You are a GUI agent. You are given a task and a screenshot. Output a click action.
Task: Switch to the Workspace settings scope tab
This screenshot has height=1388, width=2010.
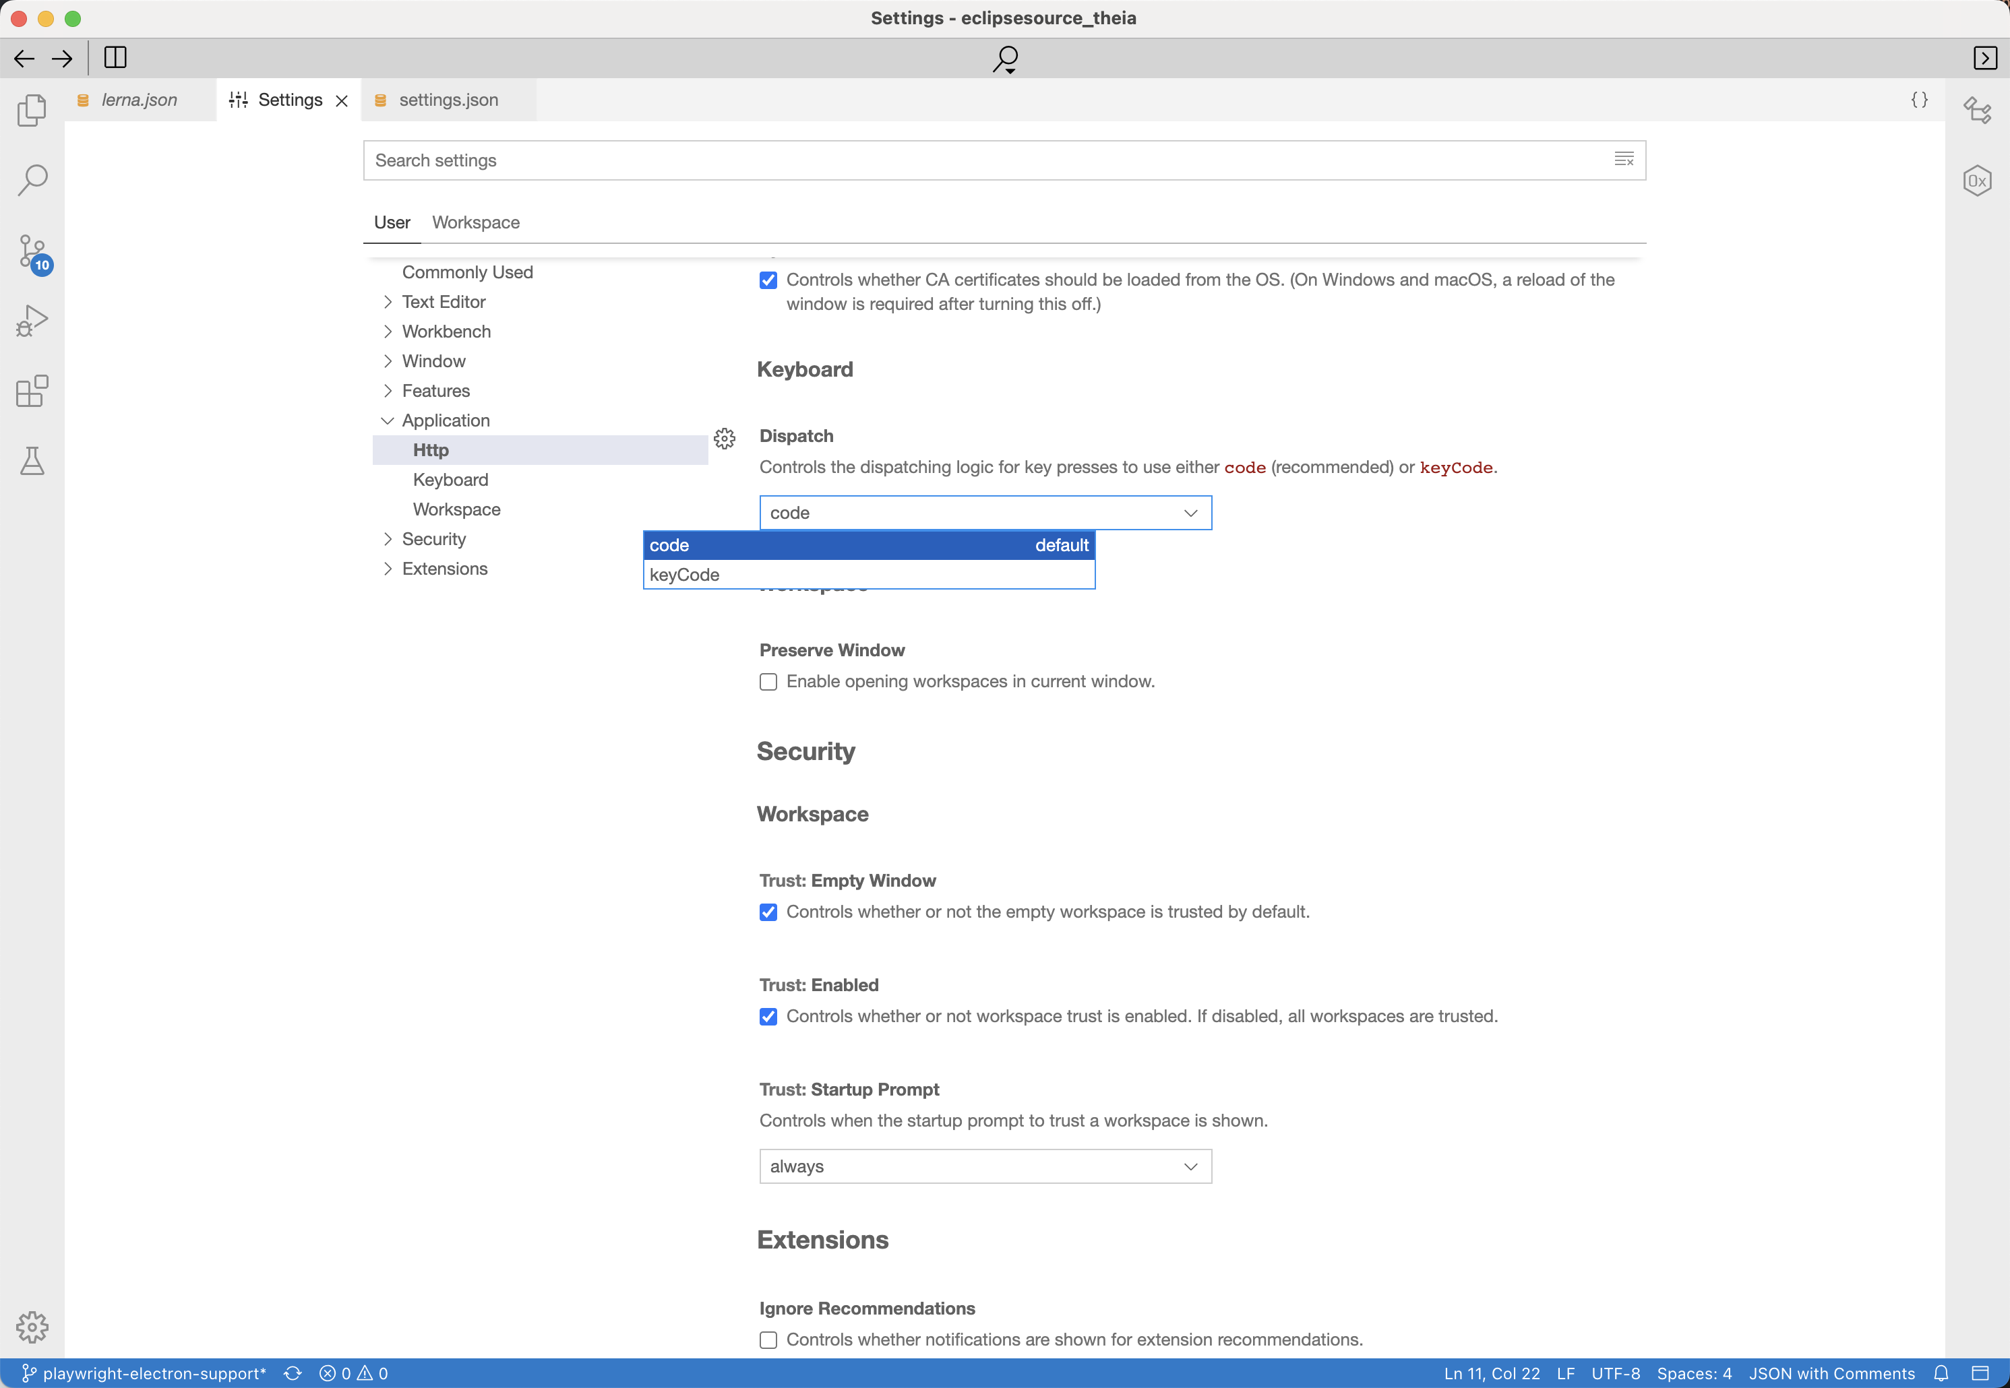point(476,222)
